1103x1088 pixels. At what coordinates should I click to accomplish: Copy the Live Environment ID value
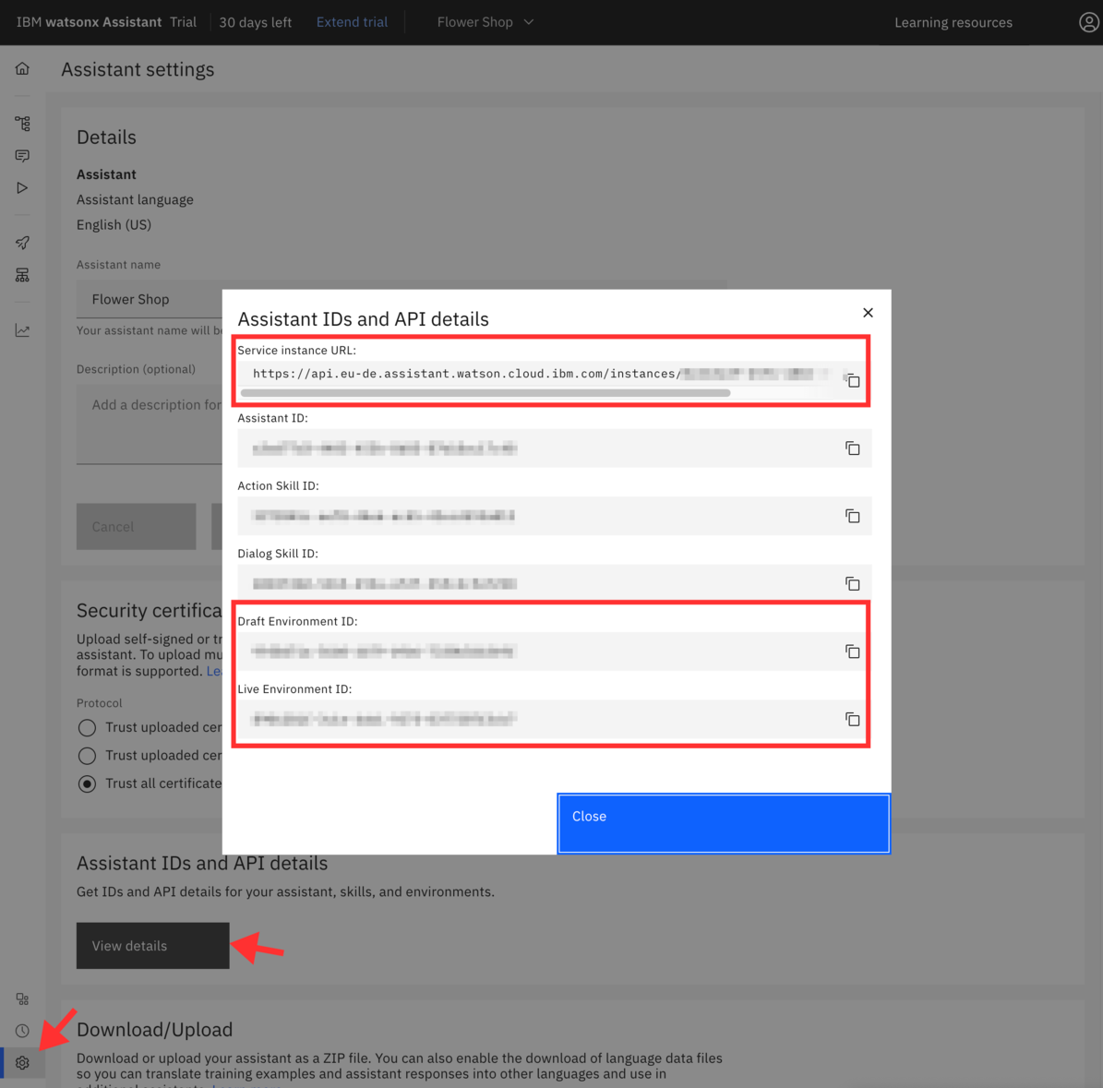853,719
